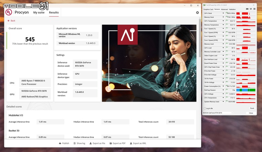Switch to My suite tab
The height and width of the screenshot is (152, 262).
coord(39,12)
